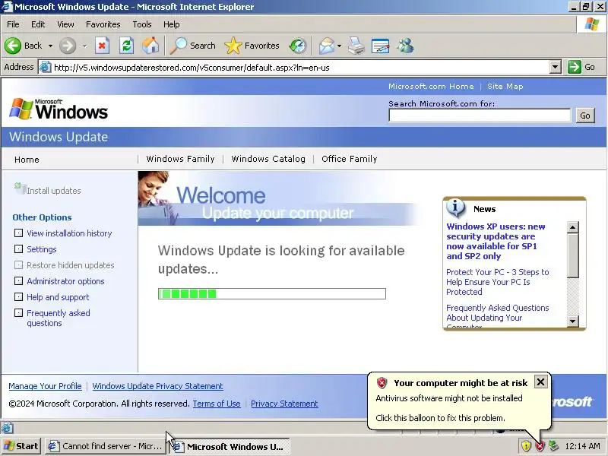Screen dimensions: 608x456
Task: Open the Search pane
Action: click(x=193, y=46)
